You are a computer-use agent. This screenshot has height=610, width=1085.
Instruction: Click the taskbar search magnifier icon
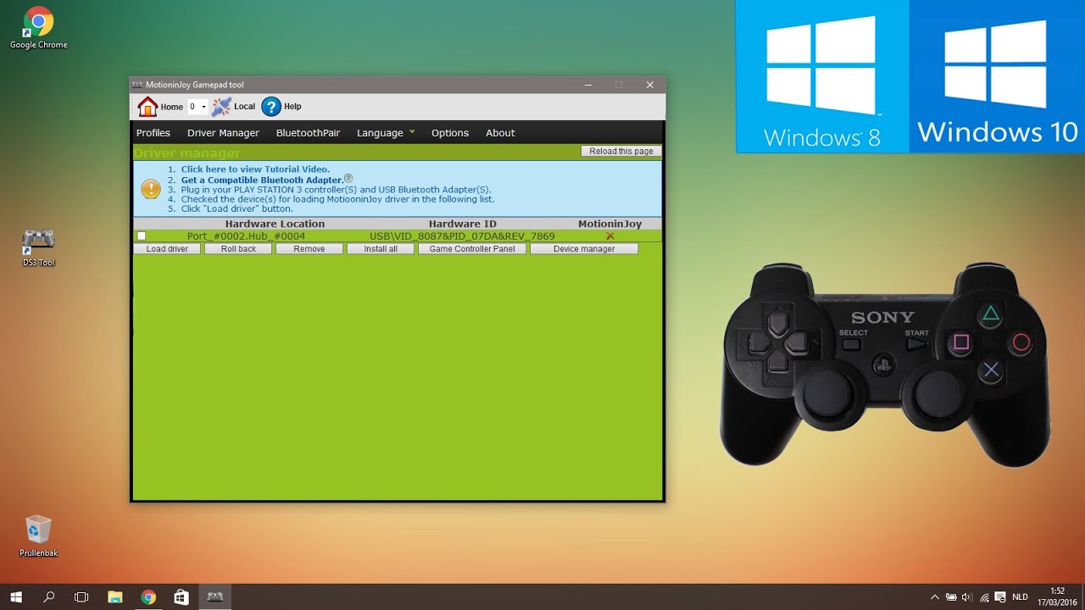pos(48,596)
